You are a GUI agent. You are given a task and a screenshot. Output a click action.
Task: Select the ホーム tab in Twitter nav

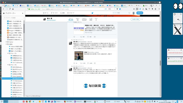46,13
